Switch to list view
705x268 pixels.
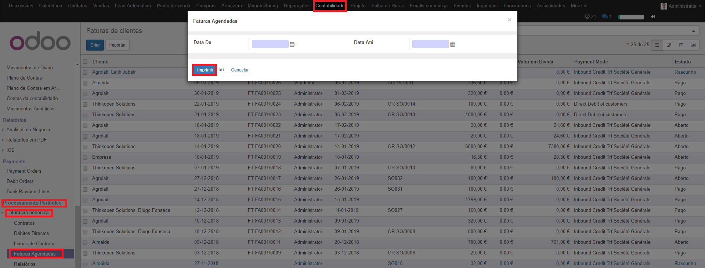[x=657, y=45]
